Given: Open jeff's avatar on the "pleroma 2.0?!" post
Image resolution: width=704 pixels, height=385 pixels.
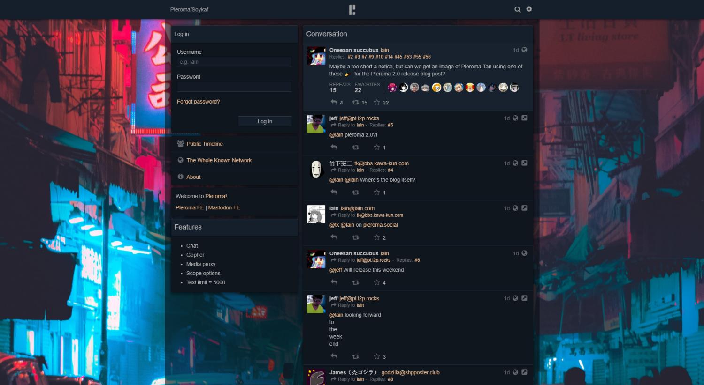Looking at the screenshot, I should [316, 124].
